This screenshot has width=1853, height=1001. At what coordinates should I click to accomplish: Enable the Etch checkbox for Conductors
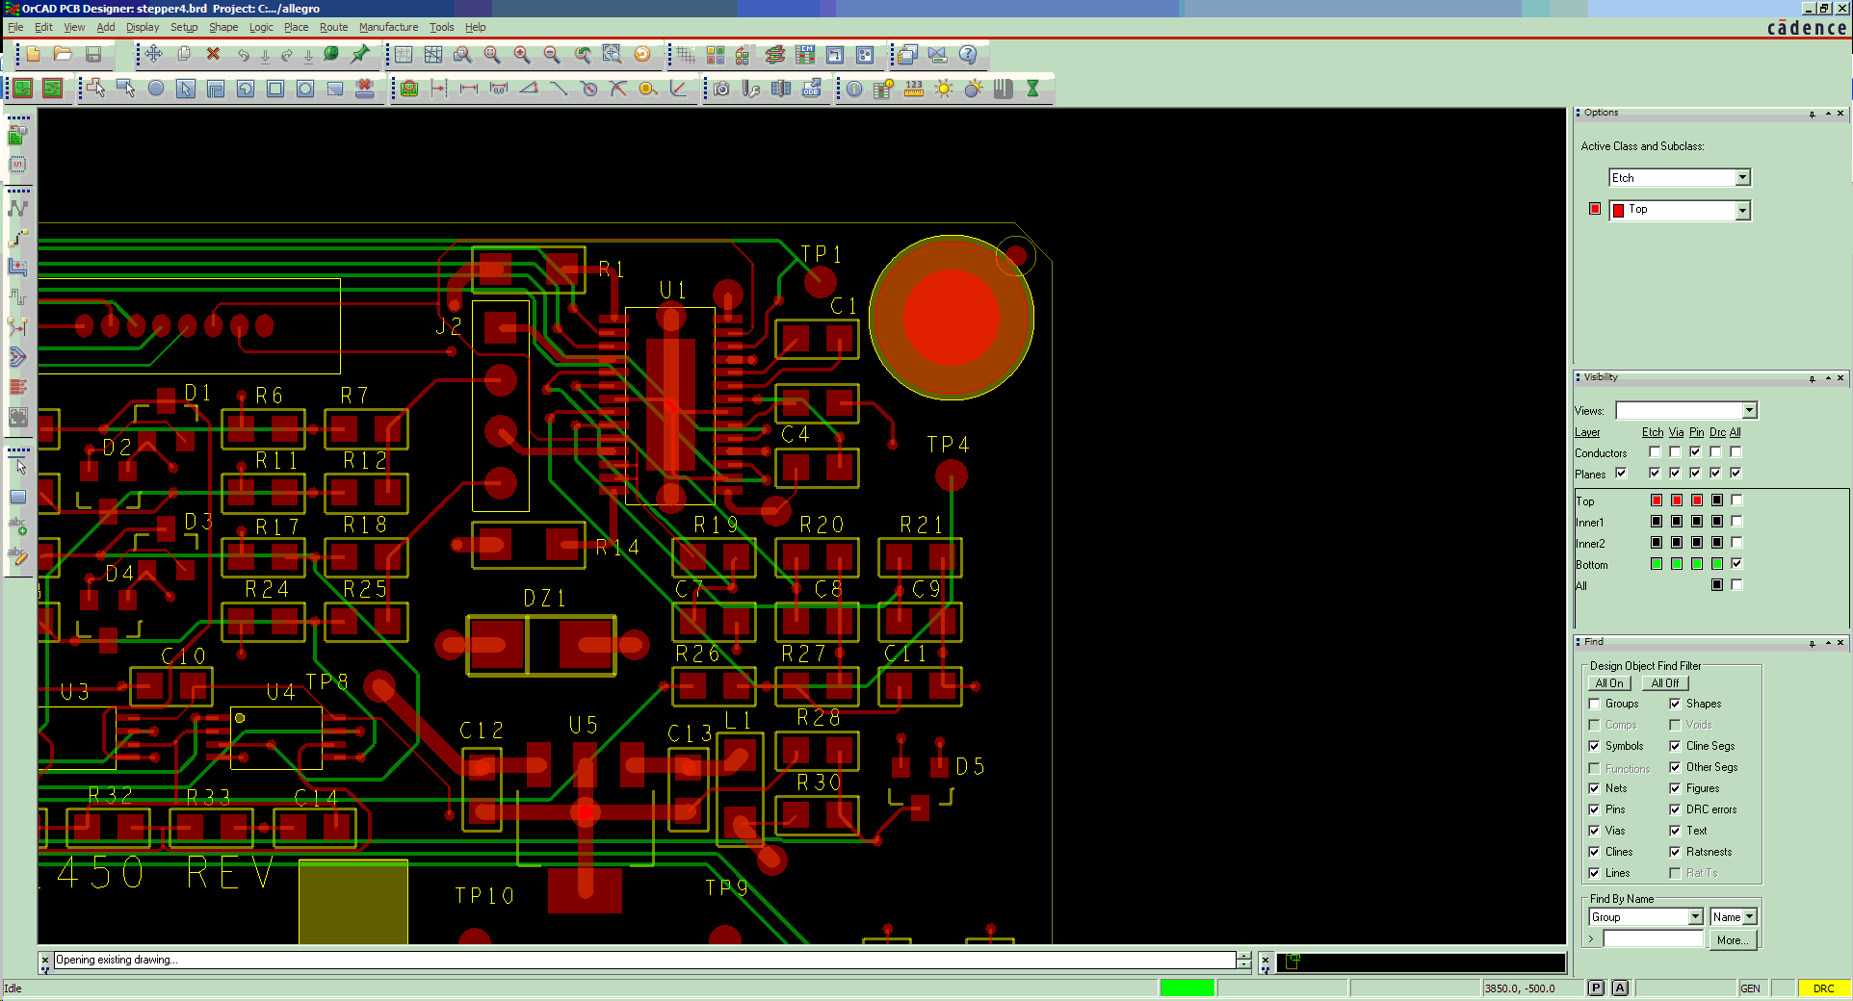(x=1655, y=452)
